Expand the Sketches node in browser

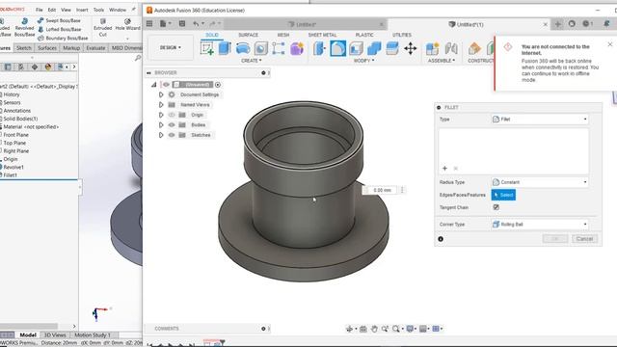pyautogui.click(x=161, y=135)
